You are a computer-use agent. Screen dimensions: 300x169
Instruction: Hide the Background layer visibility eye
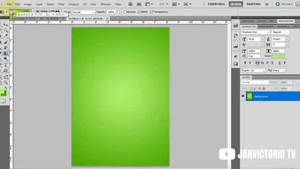click(243, 96)
